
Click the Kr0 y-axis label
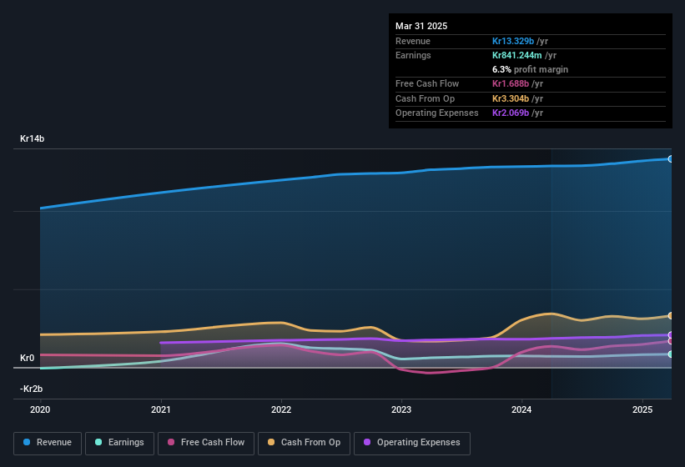[x=27, y=358]
